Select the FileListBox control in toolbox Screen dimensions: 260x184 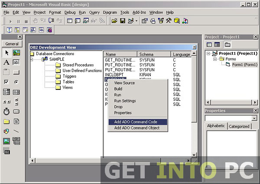[x=16, y=122]
